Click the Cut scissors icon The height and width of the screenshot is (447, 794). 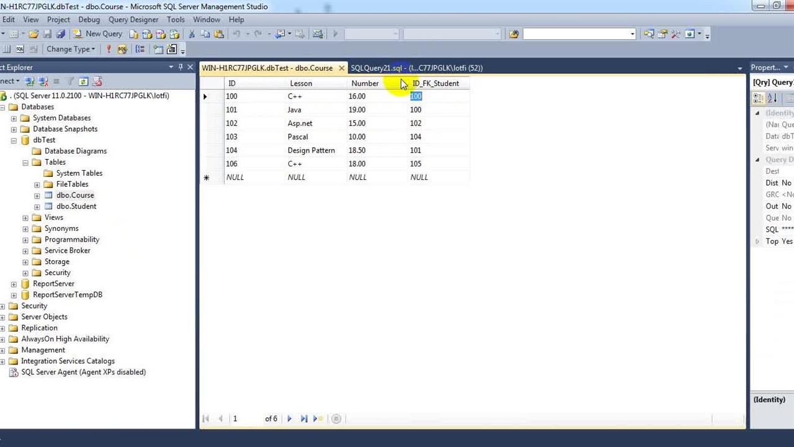point(192,34)
